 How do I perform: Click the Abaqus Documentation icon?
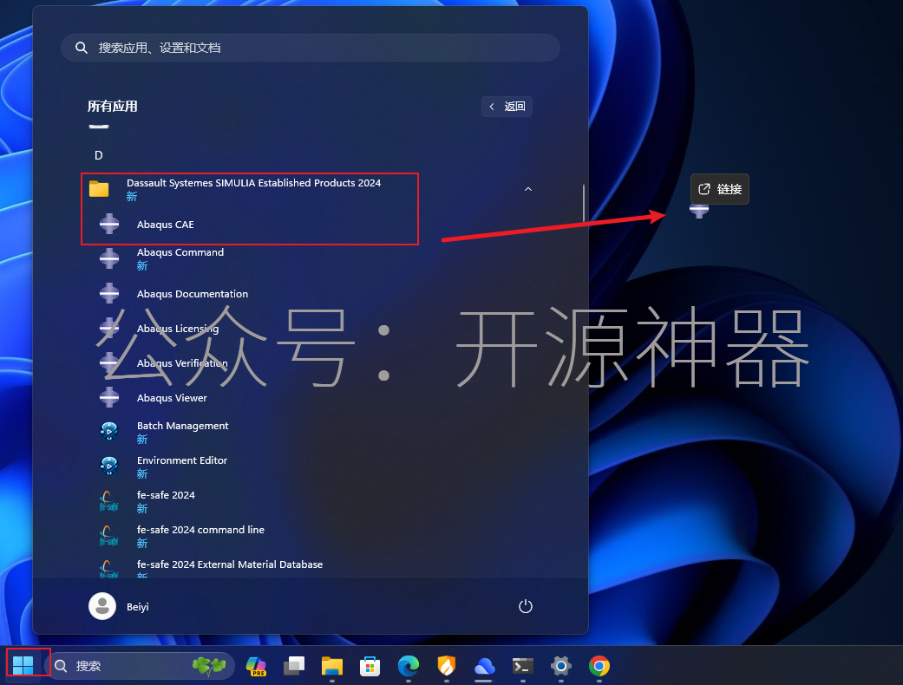108,294
